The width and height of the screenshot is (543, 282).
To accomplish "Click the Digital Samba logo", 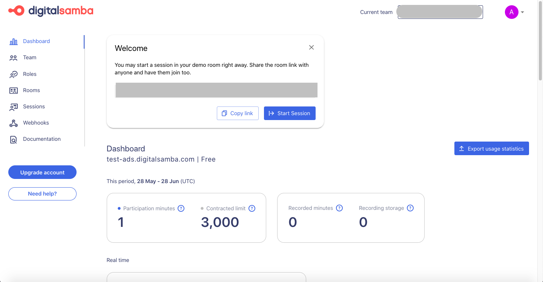I will pyautogui.click(x=51, y=11).
